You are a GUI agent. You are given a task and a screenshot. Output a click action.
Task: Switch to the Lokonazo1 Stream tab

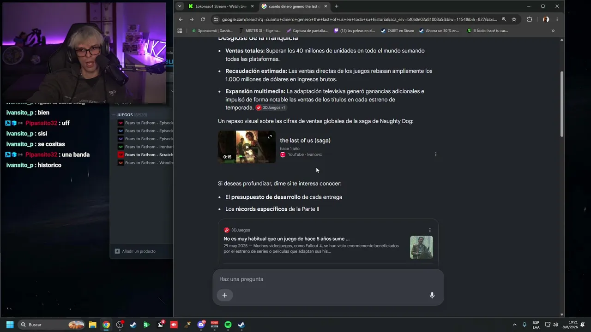(x=220, y=6)
